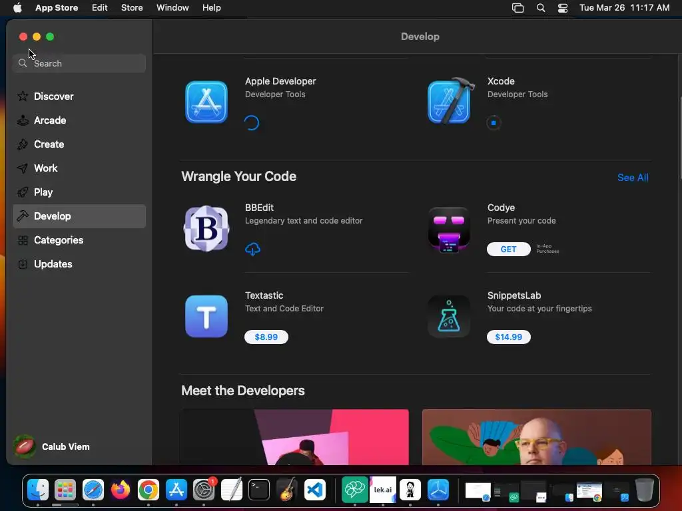The image size is (682, 511).
Task: Open the Arcade section
Action: pyautogui.click(x=79, y=120)
